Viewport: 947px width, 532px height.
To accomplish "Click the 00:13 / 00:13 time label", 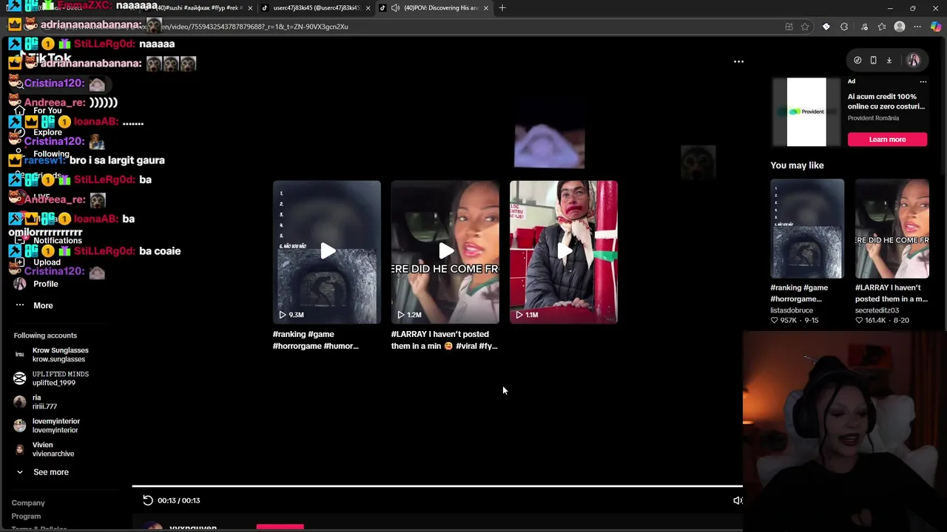I will click(x=178, y=500).
